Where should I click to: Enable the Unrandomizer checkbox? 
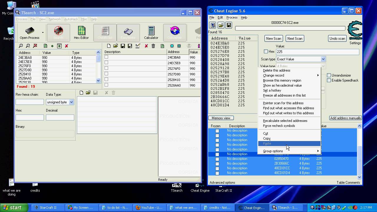pyautogui.click(x=329, y=75)
